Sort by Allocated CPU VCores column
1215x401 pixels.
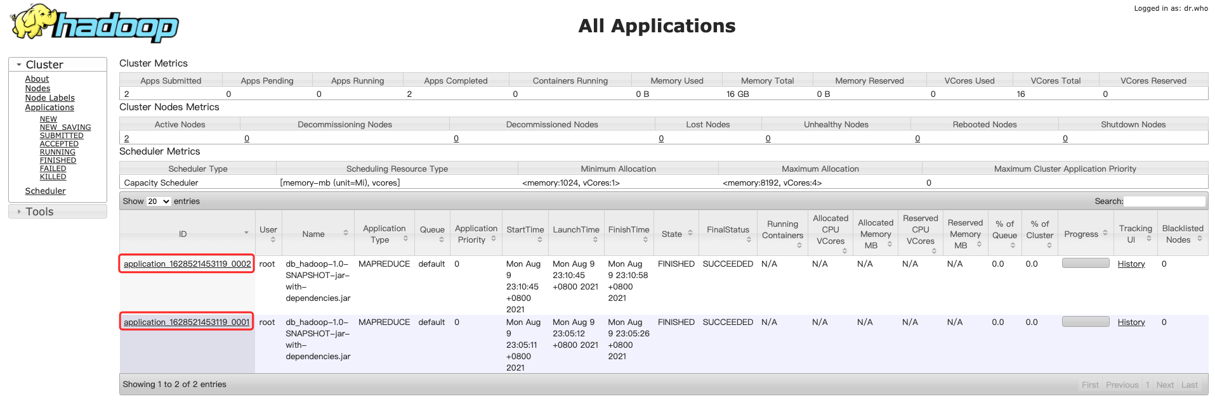coord(831,234)
